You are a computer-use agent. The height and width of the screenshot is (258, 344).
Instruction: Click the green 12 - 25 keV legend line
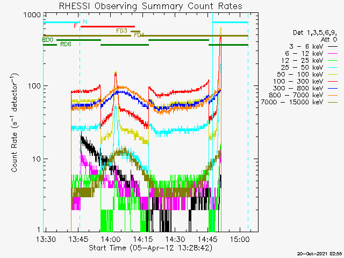point(333,61)
